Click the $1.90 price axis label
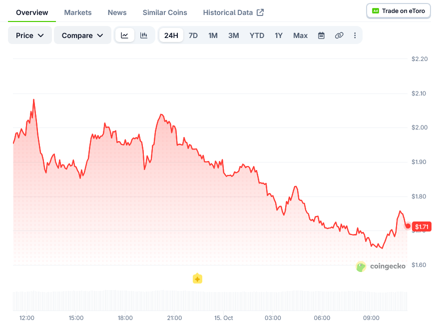Image resolution: width=437 pixels, height=324 pixels. [x=419, y=162]
